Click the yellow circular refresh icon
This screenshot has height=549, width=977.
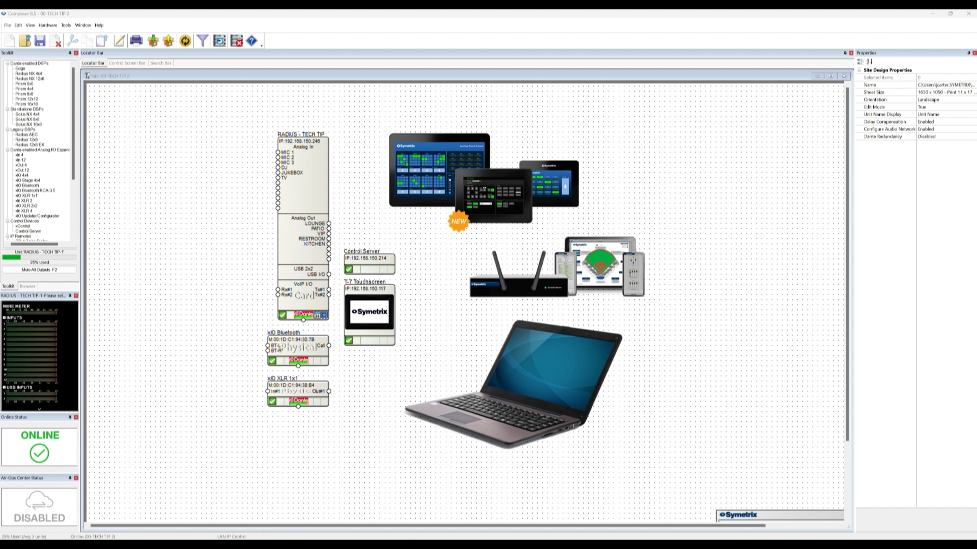point(185,41)
